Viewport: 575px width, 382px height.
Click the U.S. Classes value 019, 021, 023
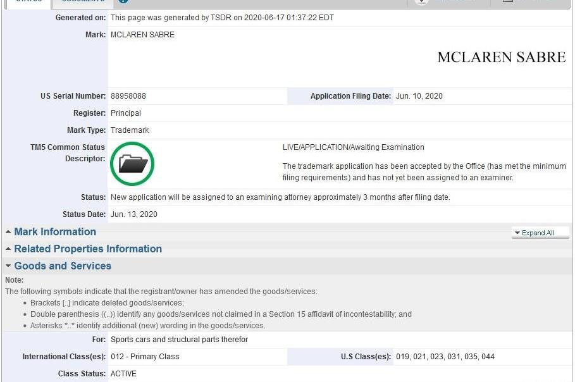pyautogui.click(x=445, y=356)
